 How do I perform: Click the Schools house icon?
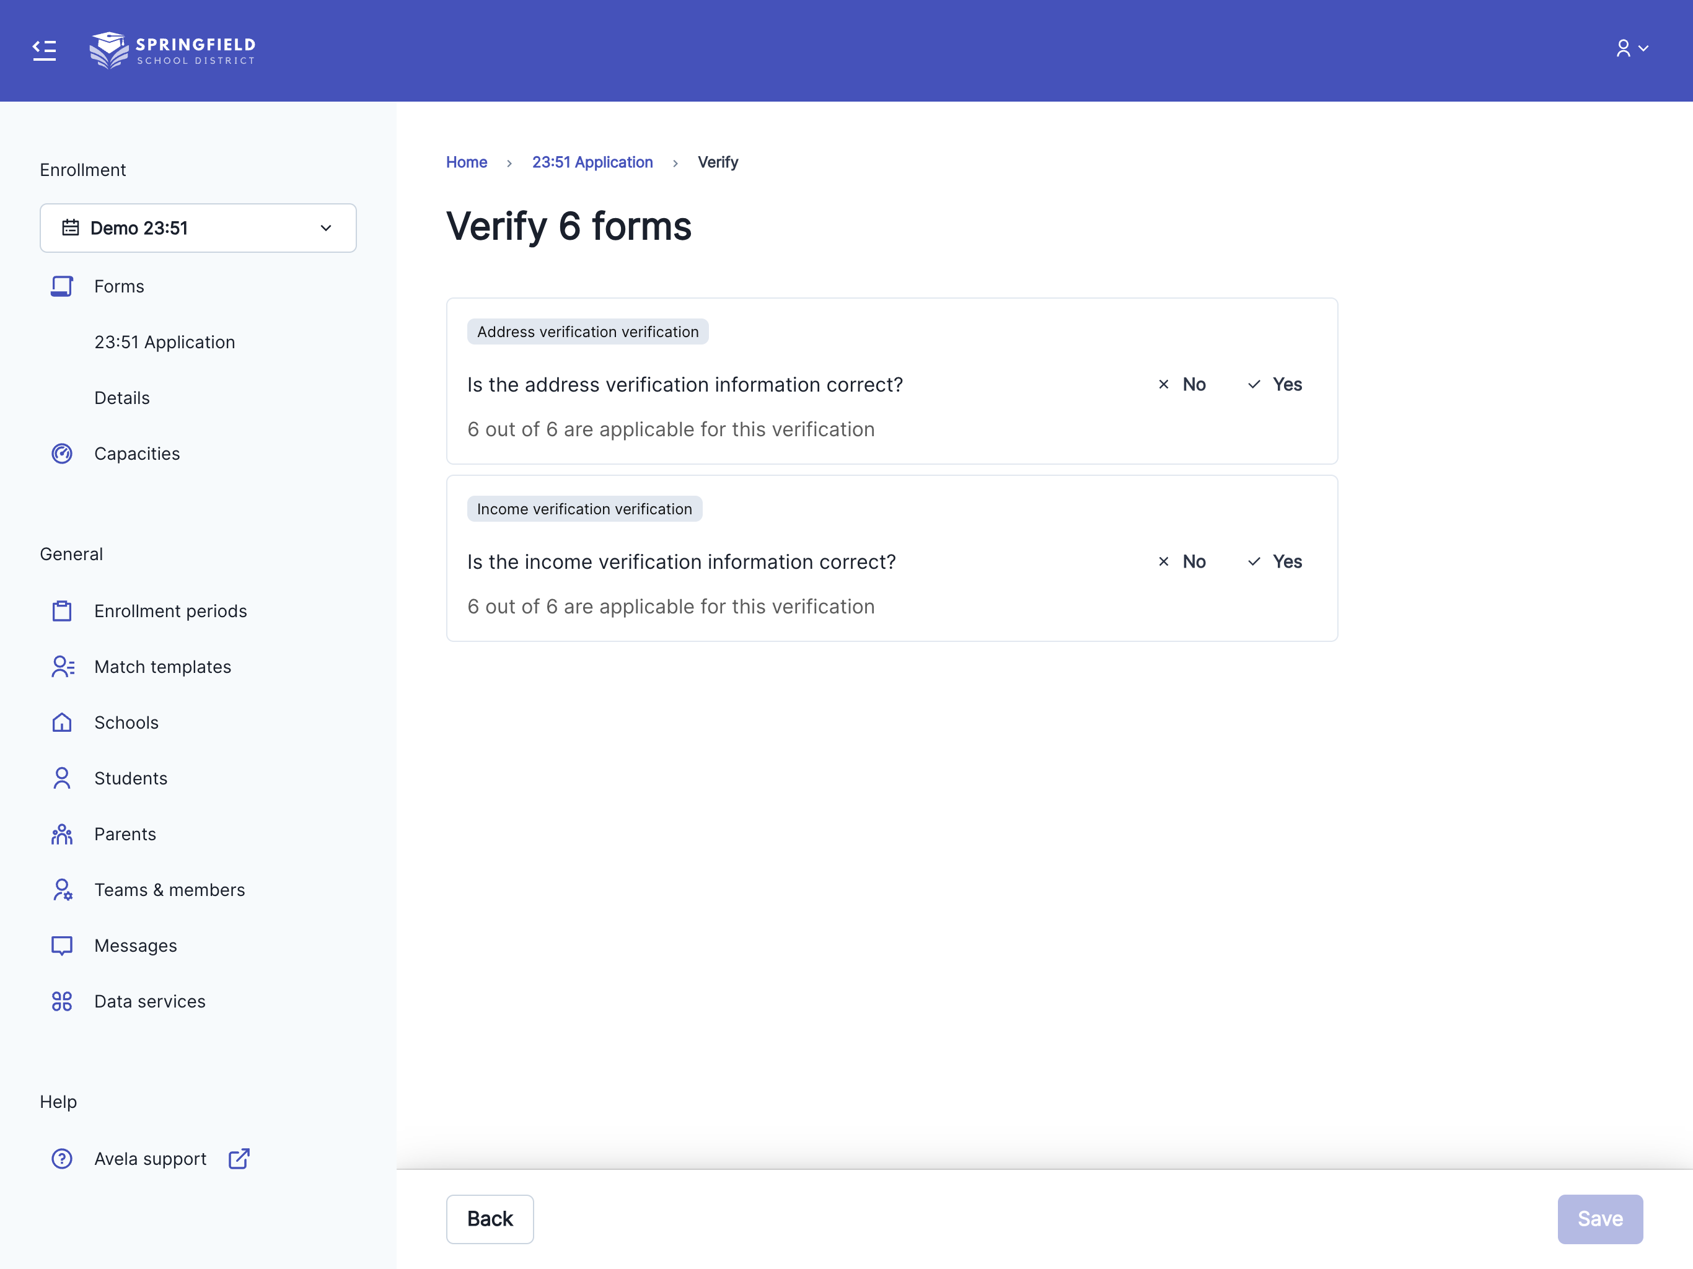click(x=62, y=722)
